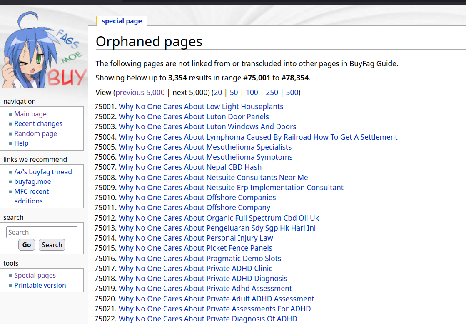Click the Orphaned pages heading text
Viewport: 466px width, 324px height.
click(x=149, y=42)
